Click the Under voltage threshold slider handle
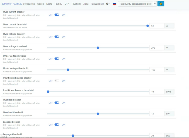The height and width of the screenshot is (138, 189). pos(68,70)
